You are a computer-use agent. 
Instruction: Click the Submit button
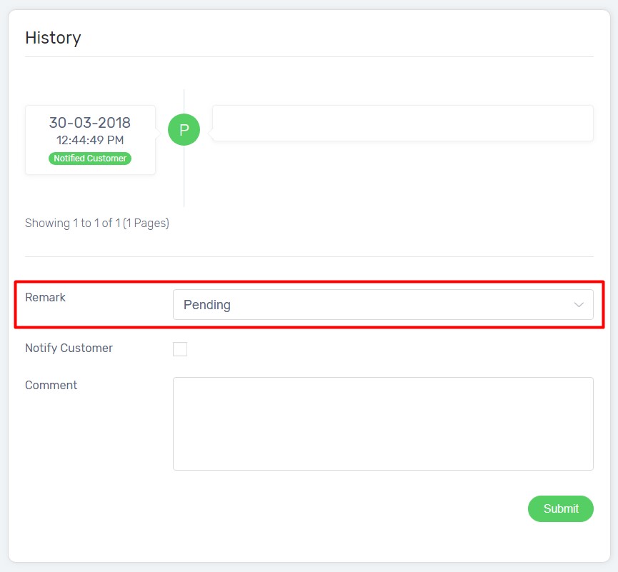[x=560, y=508]
